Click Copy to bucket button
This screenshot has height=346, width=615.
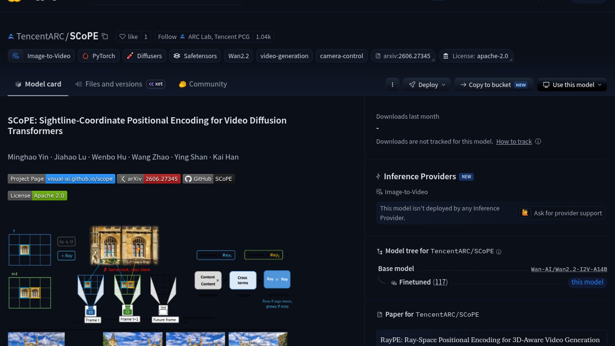coord(494,85)
